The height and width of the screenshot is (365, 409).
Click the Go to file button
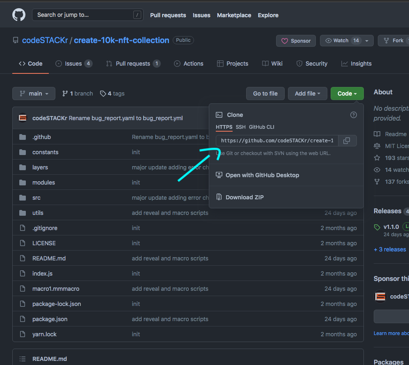pos(265,94)
